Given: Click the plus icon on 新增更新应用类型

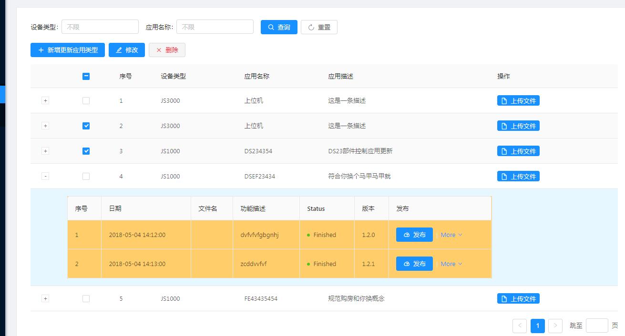Looking at the screenshot, I should point(41,50).
